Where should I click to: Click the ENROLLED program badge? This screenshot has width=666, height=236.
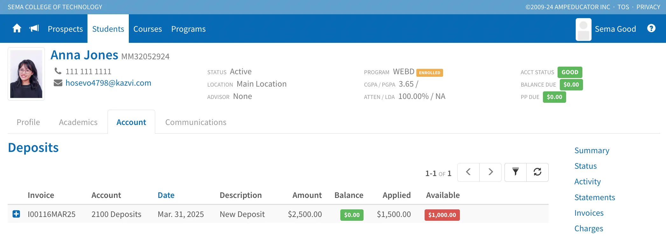[x=430, y=73]
